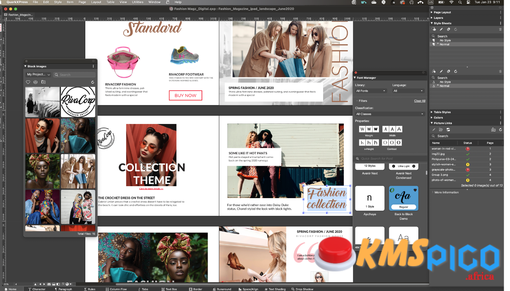Screen dimensions: 510x291
Task: Click edit pencil in paragraph style sheets
Action: pos(441,29)
